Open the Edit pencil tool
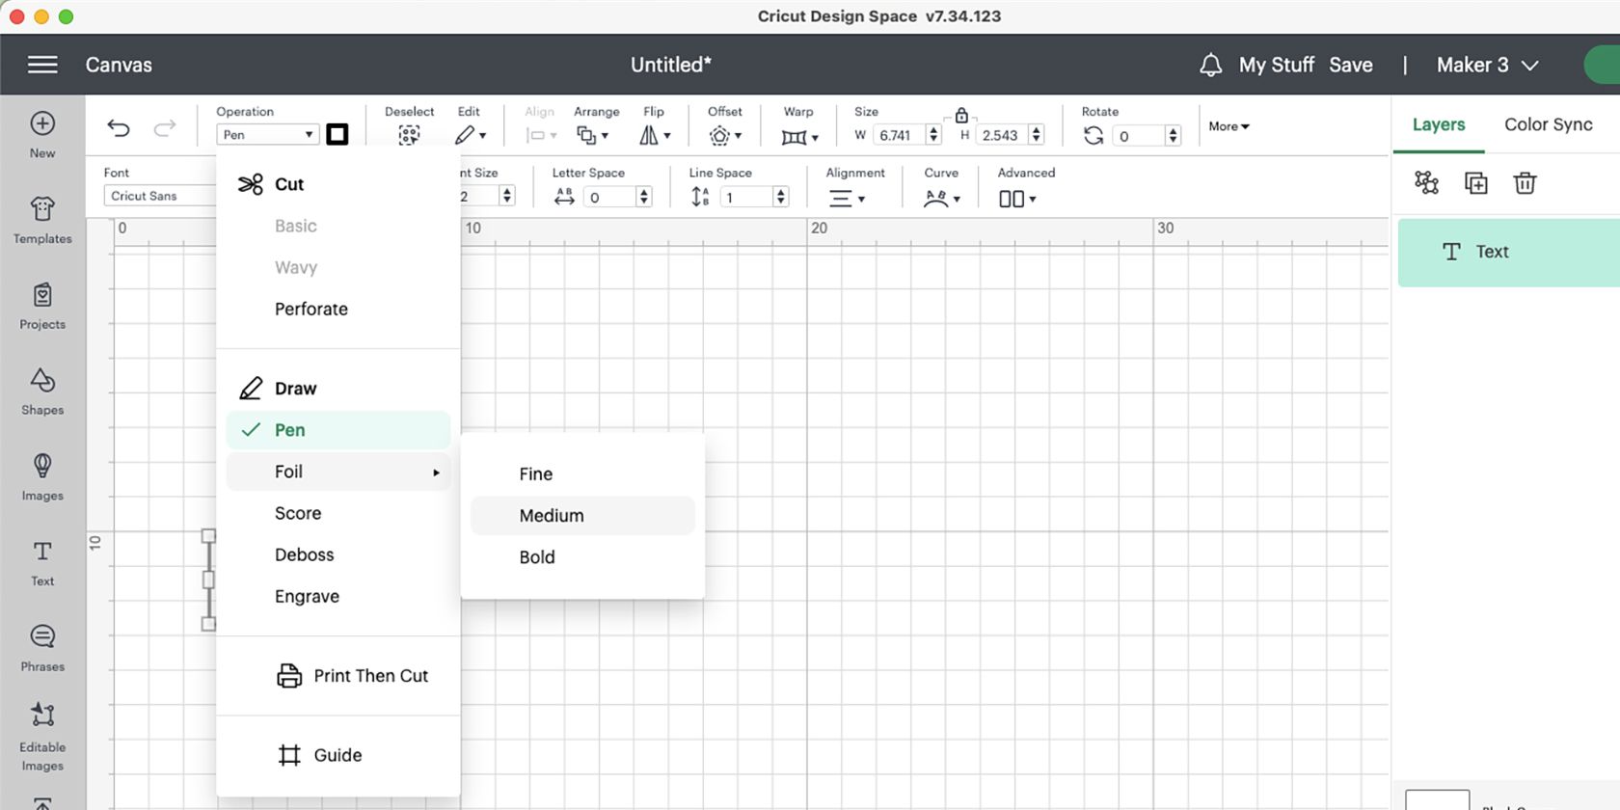This screenshot has width=1620, height=810. (x=470, y=135)
